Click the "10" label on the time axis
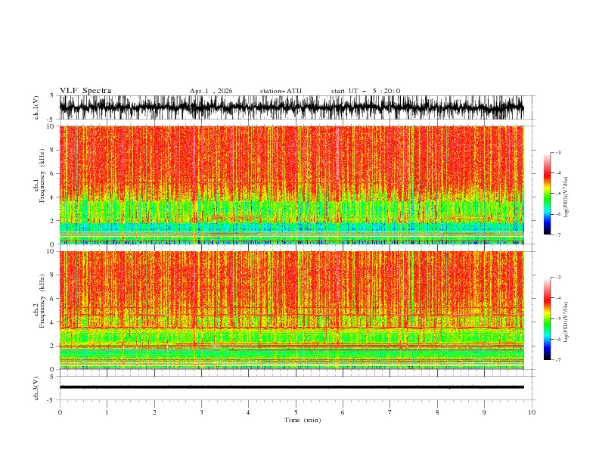This screenshot has width=599, height=463. point(532,412)
